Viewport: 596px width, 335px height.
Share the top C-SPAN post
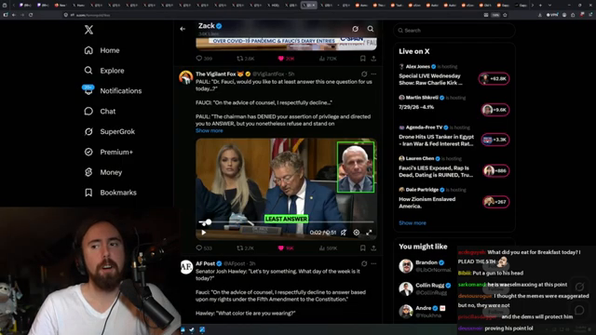coord(373,59)
